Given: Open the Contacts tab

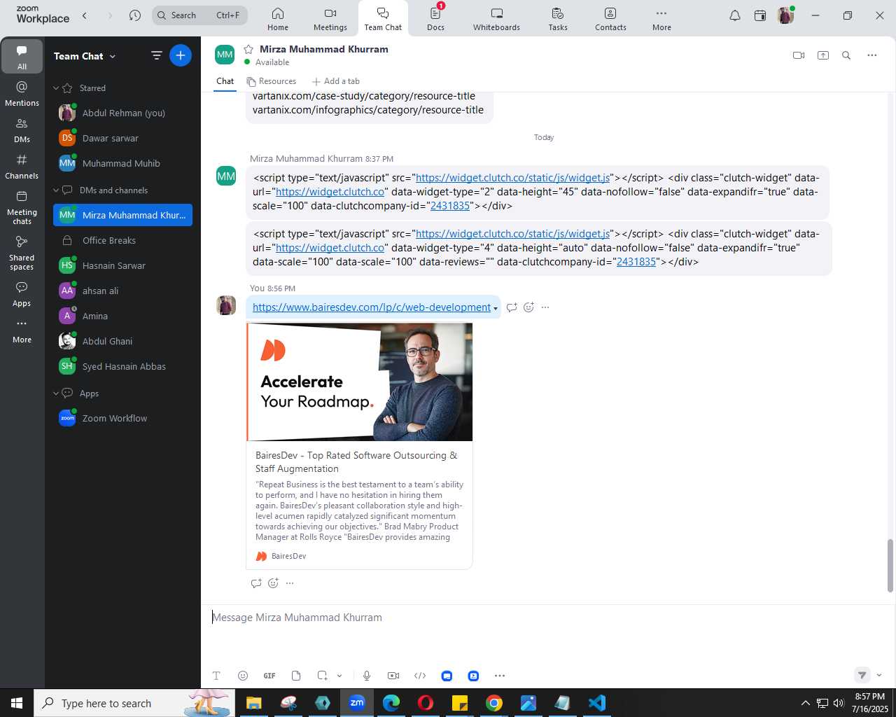Looking at the screenshot, I should click(610, 19).
